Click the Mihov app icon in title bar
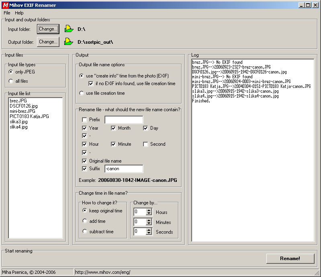Screen dimensions: 321x277 5,5
